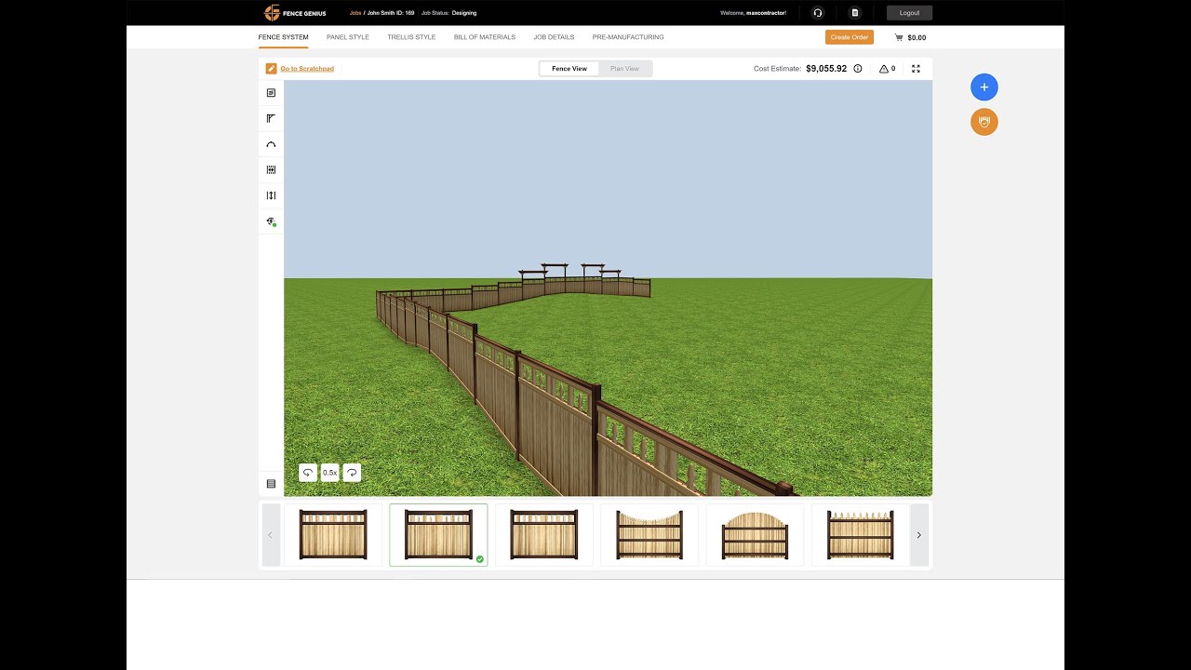The image size is (1191, 670).
Task: Open the Trellis Style tab
Action: [411, 37]
